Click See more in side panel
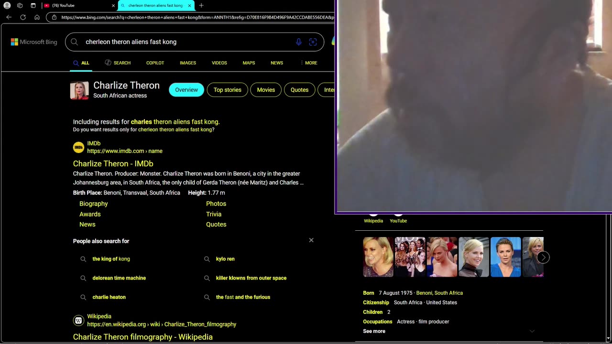 374,331
